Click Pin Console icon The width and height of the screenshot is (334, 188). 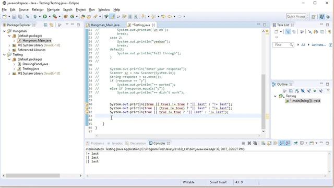(295, 143)
